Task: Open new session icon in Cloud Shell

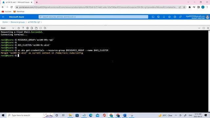Action: (x=36, y=28)
